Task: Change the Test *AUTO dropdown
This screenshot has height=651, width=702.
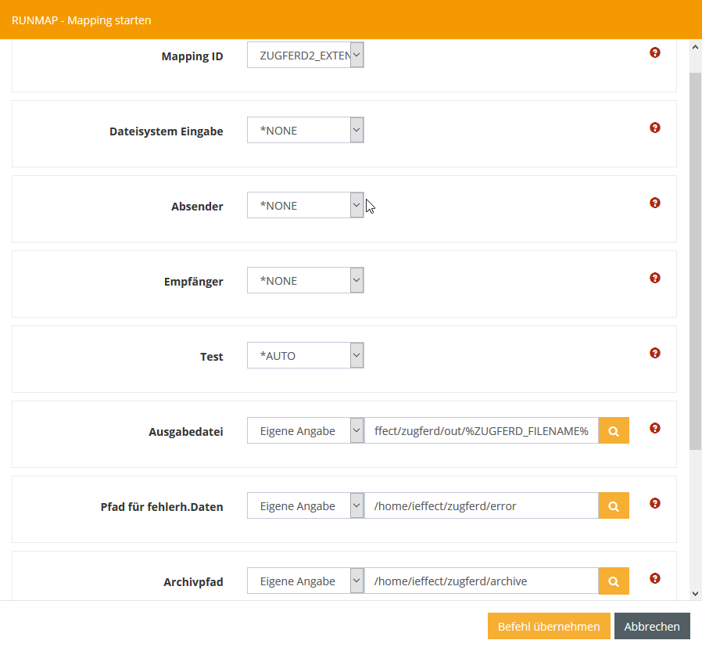Action: tap(306, 356)
